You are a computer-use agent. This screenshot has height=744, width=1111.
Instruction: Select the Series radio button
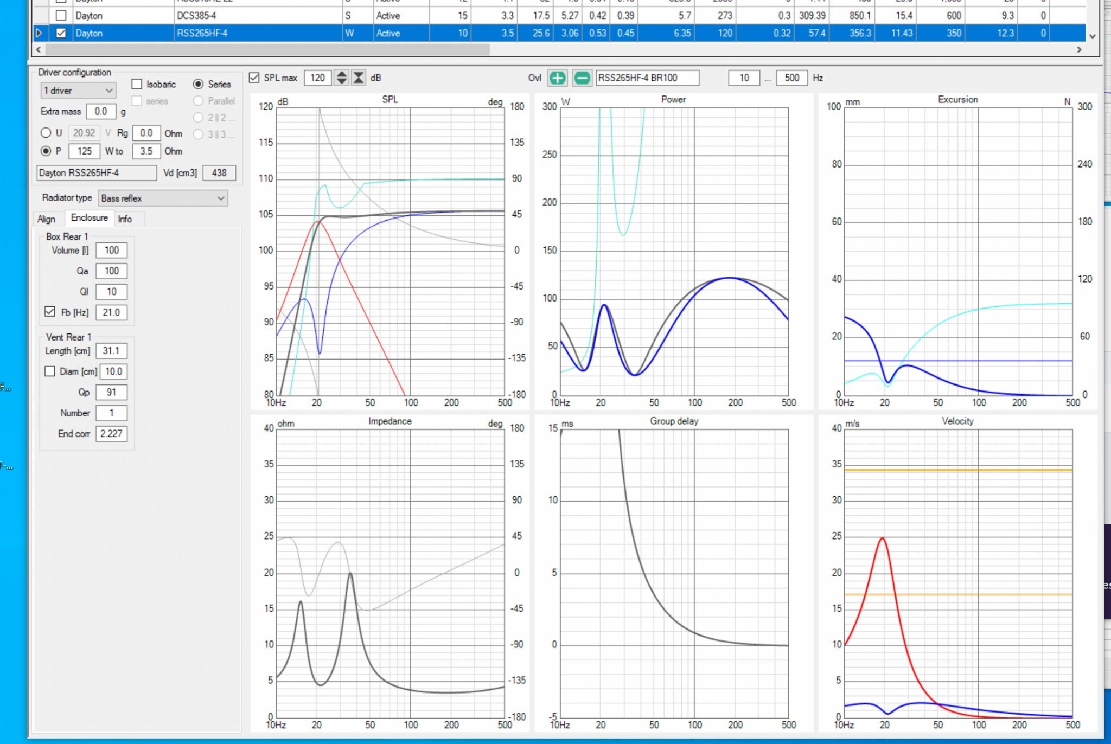click(198, 84)
